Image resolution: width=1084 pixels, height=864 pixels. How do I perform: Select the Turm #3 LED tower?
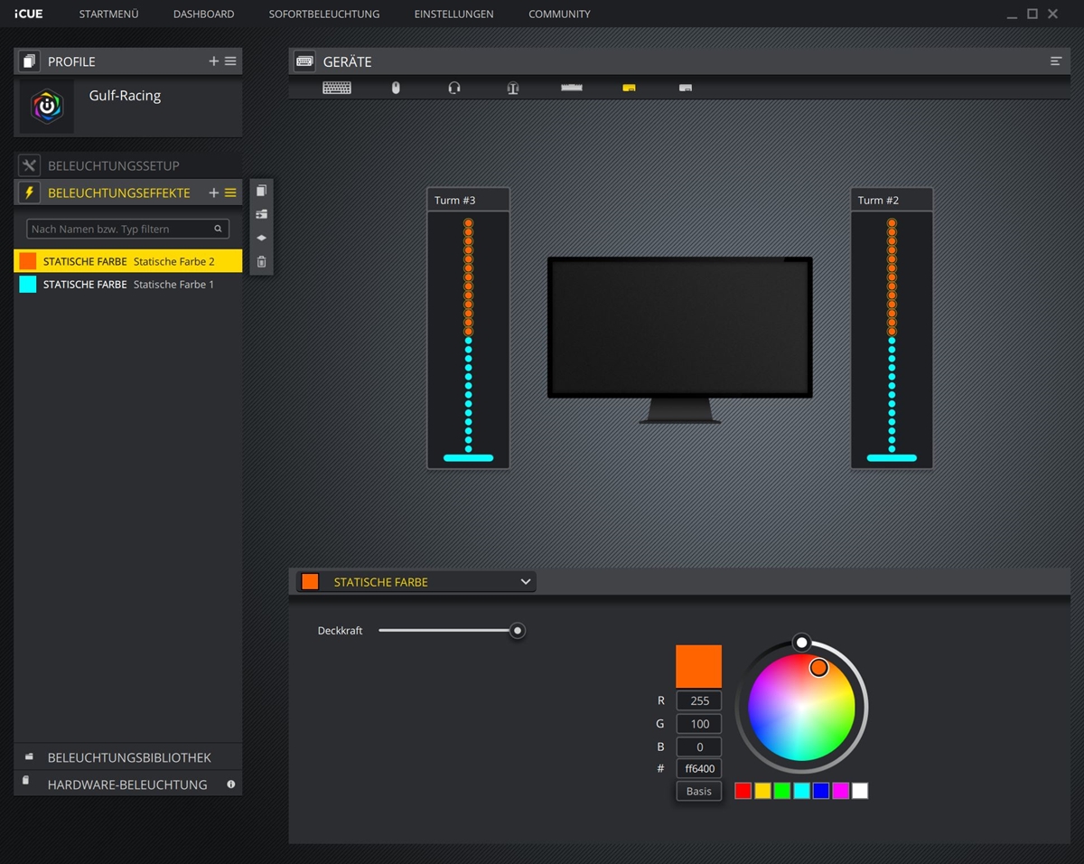point(468,328)
